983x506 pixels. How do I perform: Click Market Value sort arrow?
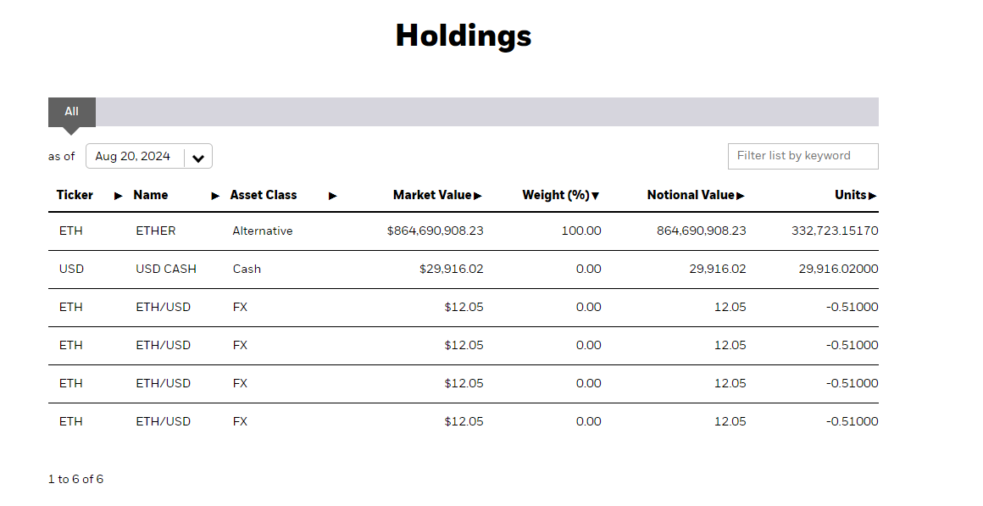478,197
